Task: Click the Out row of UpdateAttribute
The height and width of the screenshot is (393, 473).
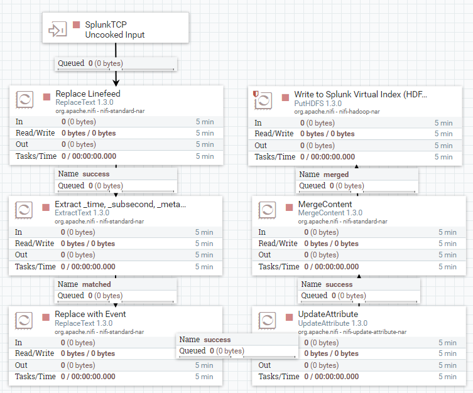Action: 359,365
